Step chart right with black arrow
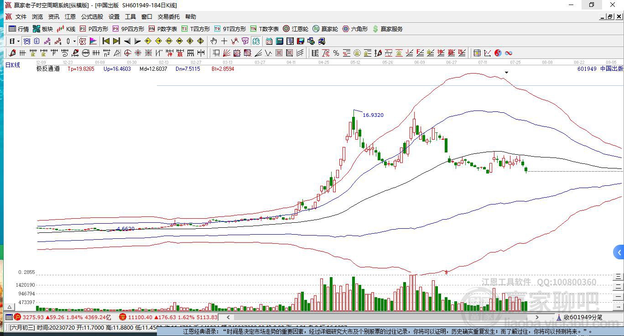The width and height of the screenshot is (624, 336). 137,41
